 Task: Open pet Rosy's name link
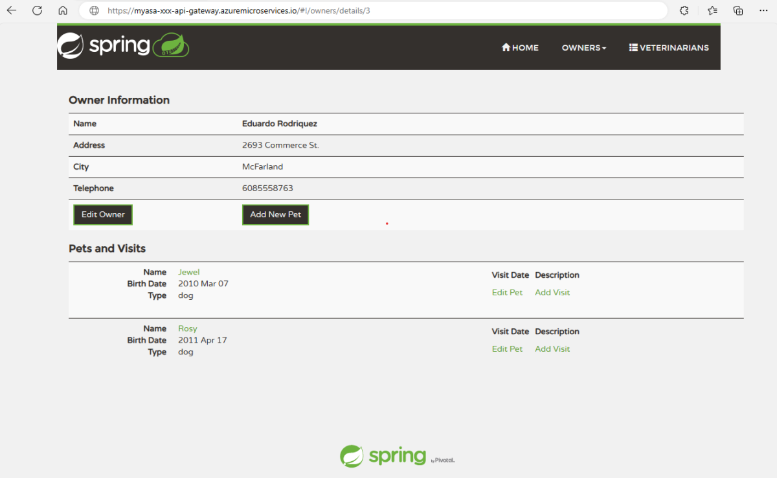pyautogui.click(x=187, y=328)
